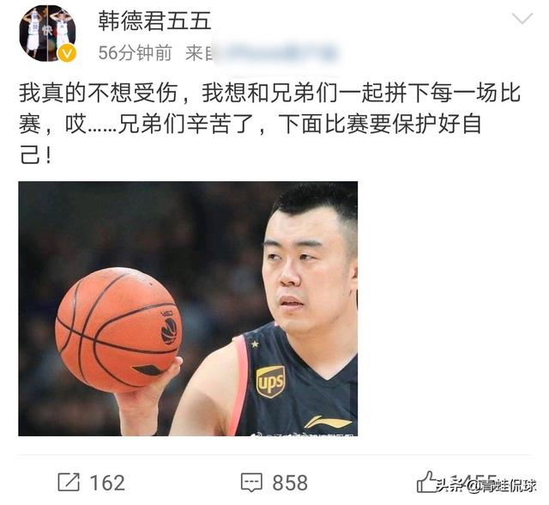Click the UPS logo on jersey
The height and width of the screenshot is (505, 549).
270,381
